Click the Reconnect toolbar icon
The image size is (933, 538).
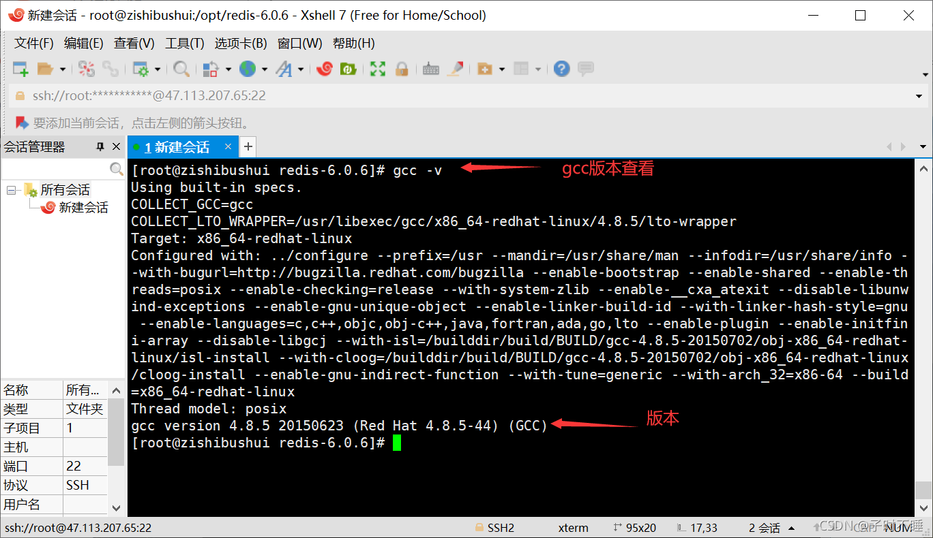click(x=87, y=69)
